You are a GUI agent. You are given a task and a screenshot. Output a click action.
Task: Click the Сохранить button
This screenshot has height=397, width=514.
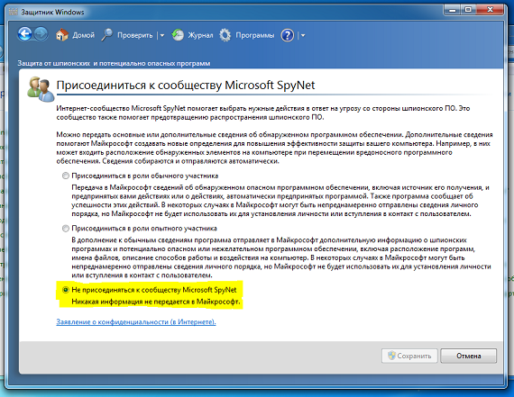409,356
